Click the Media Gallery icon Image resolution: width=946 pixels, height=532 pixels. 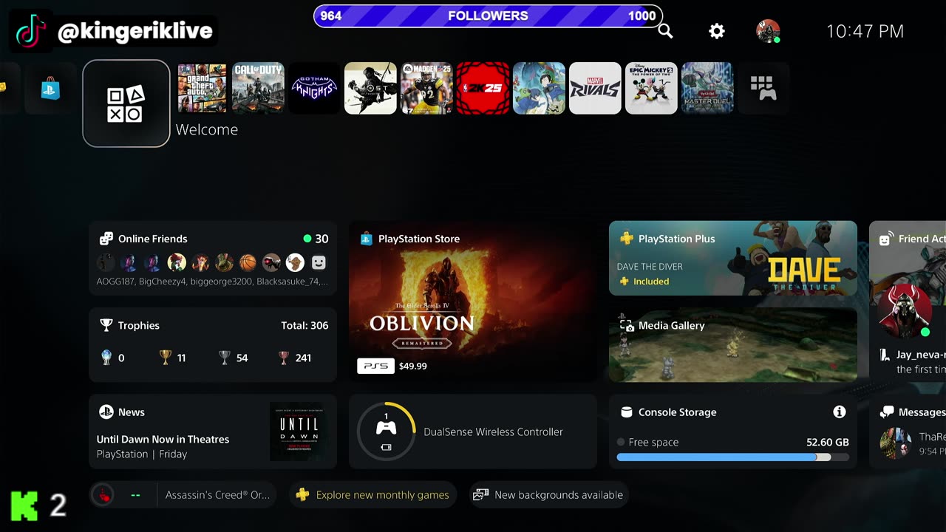coord(627,325)
